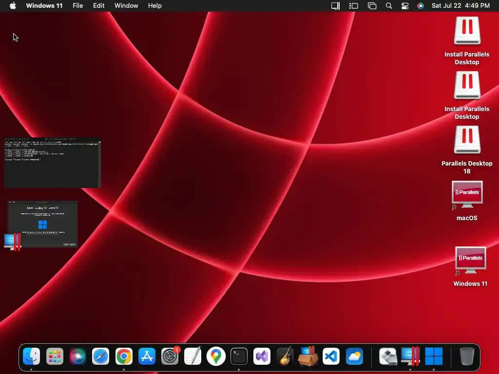The height and width of the screenshot is (374, 499).
Task: Click the Parallels installer box Dock icon
Action: pos(308,355)
